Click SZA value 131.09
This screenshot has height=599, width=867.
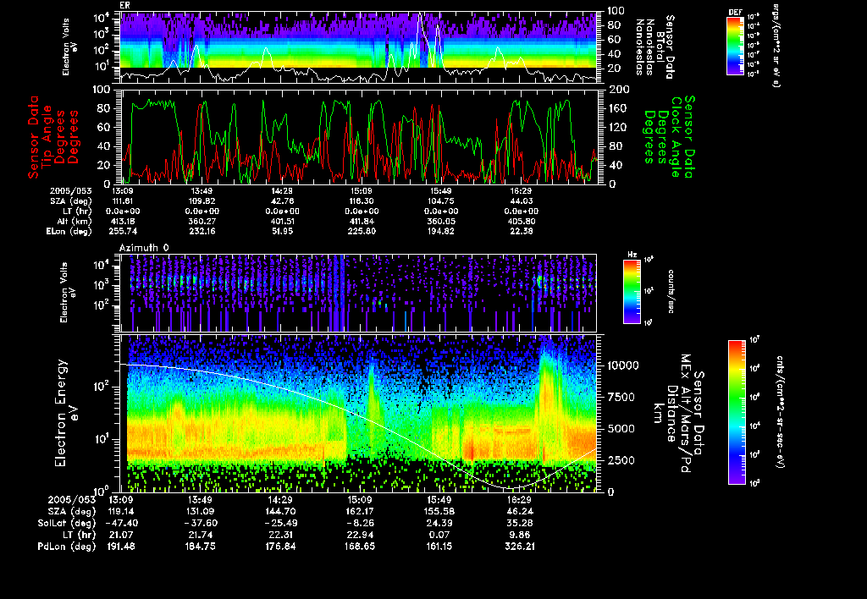click(x=202, y=512)
